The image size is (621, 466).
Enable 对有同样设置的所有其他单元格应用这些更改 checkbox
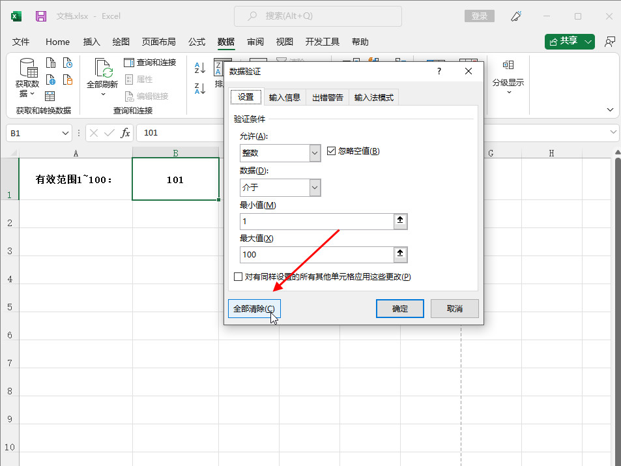coord(238,276)
